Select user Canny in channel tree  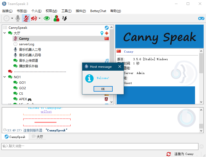click(x=61, y=39)
